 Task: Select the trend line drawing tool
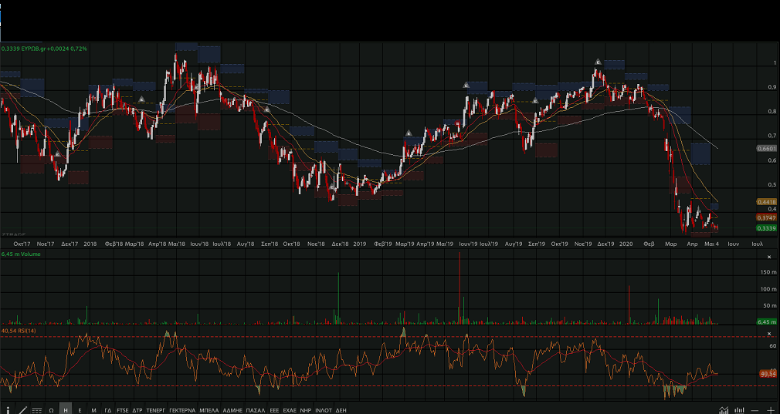click(22, 410)
